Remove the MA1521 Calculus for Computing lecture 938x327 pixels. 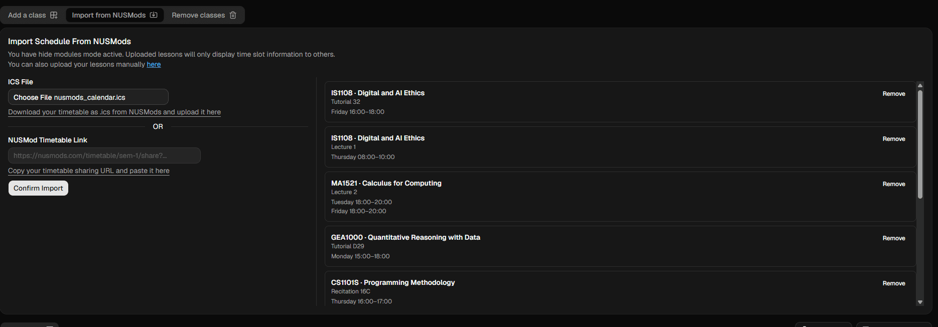point(894,184)
